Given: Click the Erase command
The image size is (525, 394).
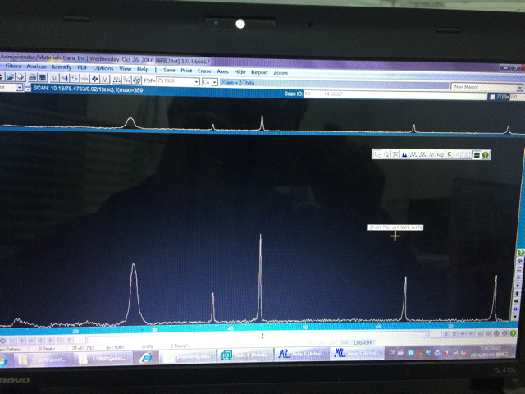Looking at the screenshot, I should point(204,71).
